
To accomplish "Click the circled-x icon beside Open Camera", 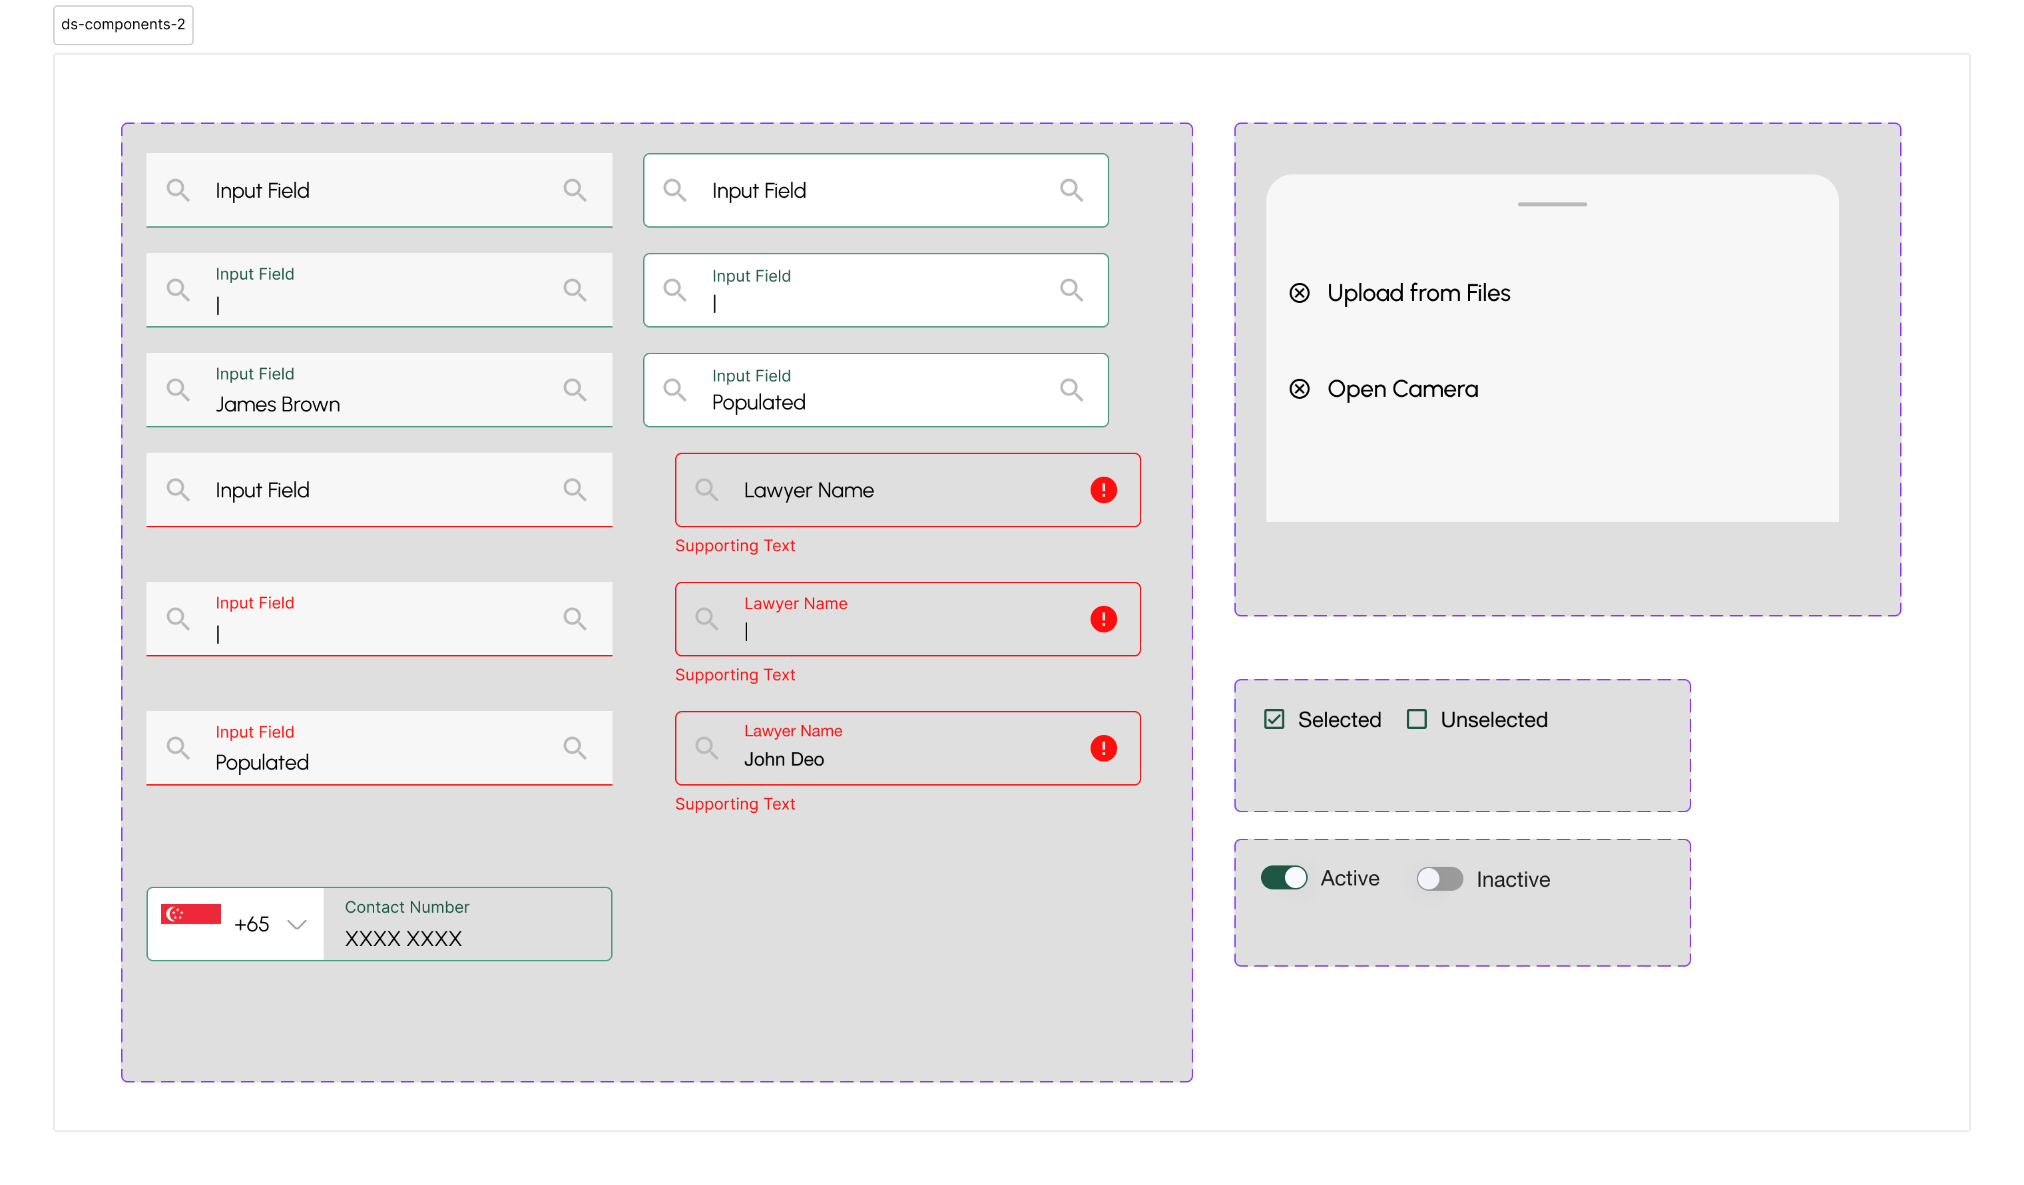I will pyautogui.click(x=1300, y=389).
